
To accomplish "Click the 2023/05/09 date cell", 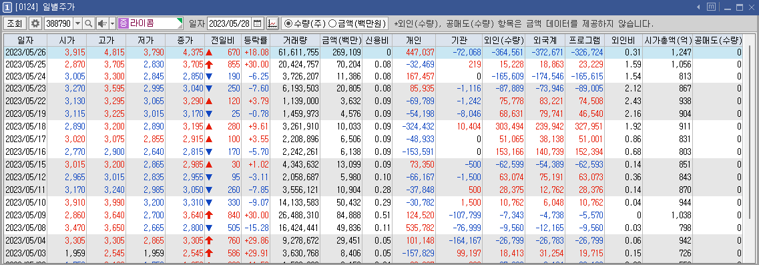I will pos(25,214).
